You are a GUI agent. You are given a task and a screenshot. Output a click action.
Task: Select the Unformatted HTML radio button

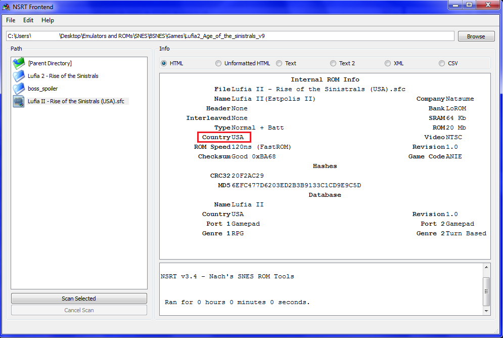(x=218, y=63)
